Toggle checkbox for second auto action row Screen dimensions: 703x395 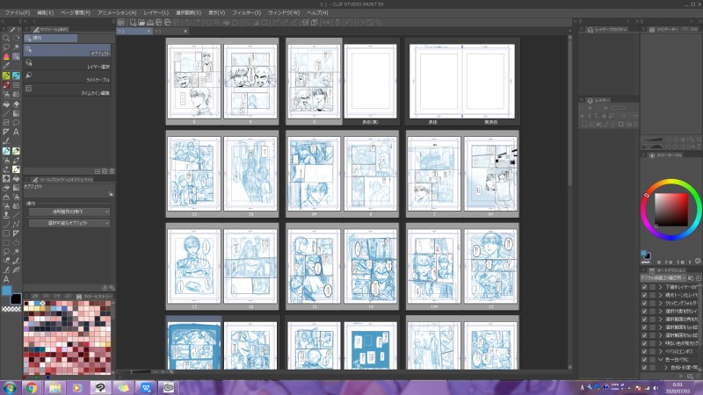[x=644, y=295]
